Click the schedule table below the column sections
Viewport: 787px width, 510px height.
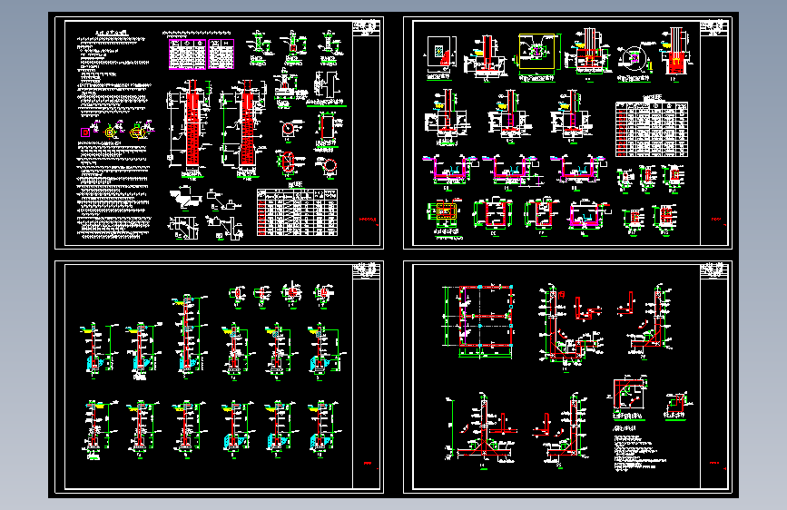[297, 212]
